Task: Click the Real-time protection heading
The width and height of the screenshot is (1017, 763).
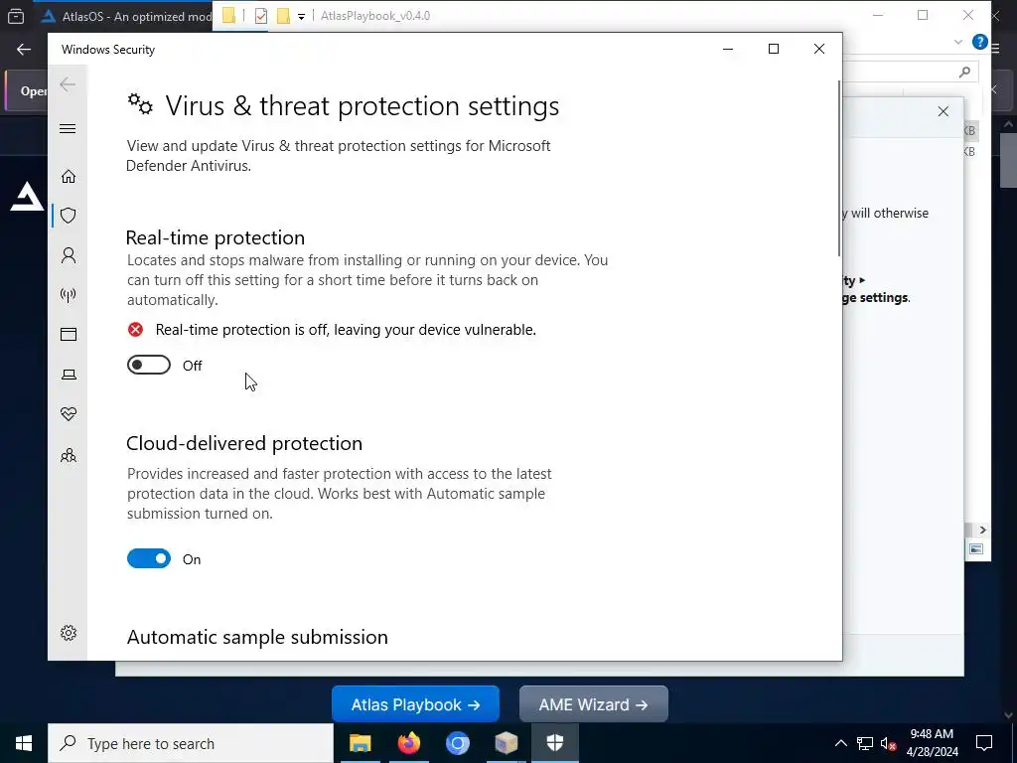Action: coord(216,237)
